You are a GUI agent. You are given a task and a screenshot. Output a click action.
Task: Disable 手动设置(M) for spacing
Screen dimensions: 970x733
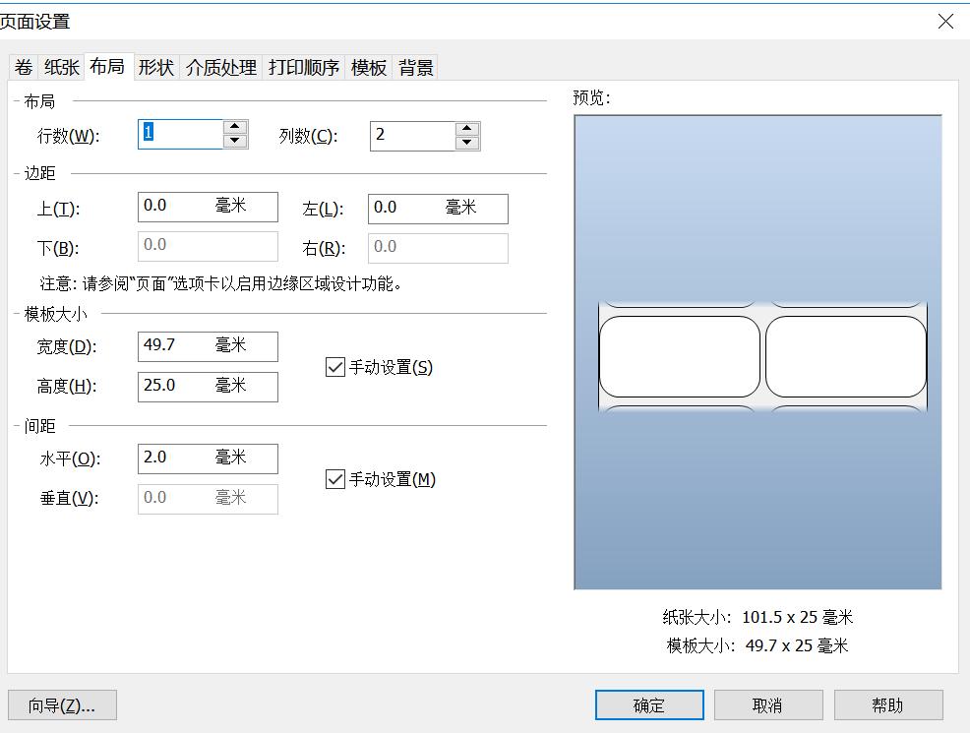click(335, 479)
